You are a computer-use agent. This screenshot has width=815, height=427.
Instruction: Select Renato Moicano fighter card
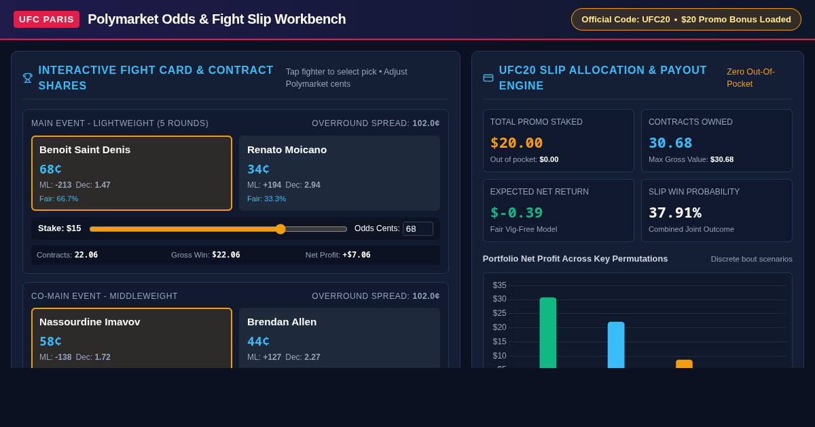tap(340, 173)
